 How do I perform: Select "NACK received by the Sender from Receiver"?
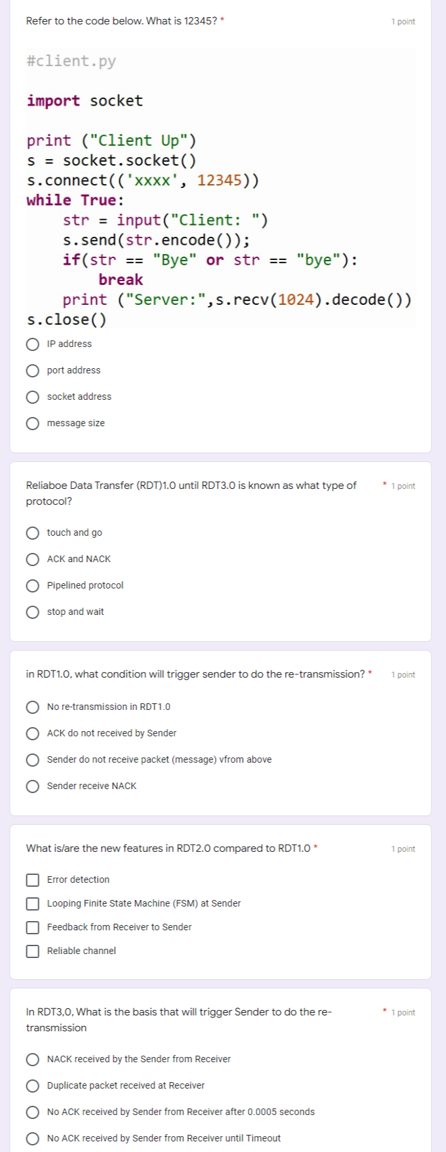[x=32, y=1059]
